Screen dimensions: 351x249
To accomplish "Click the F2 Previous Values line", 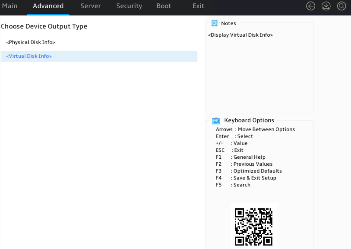I will tap(244, 164).
